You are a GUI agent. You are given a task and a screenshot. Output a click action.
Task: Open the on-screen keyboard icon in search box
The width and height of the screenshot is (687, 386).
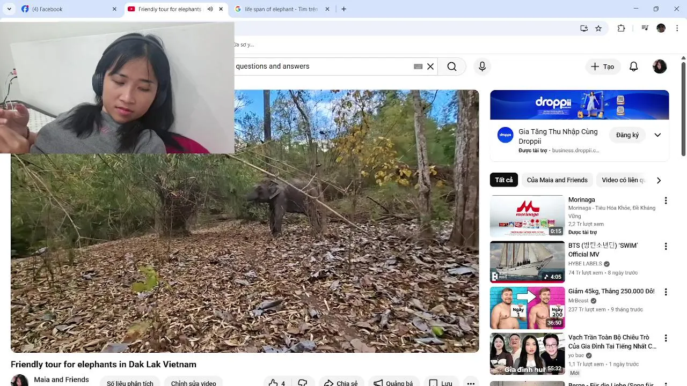tap(418, 66)
